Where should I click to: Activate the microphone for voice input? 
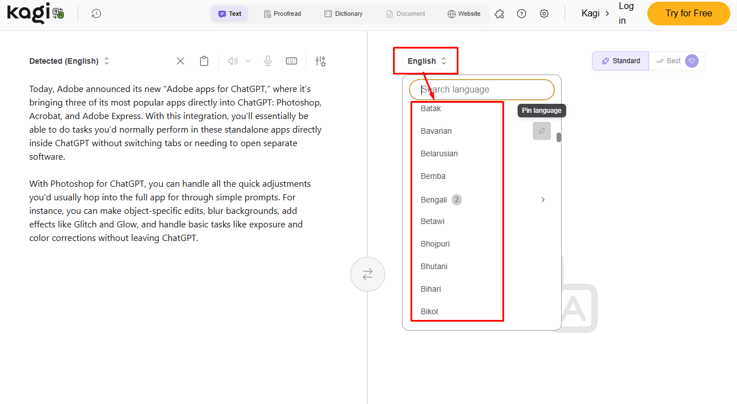(267, 60)
